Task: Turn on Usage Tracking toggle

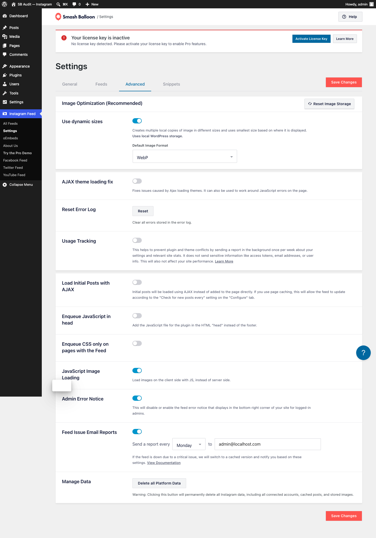Action: [137, 240]
